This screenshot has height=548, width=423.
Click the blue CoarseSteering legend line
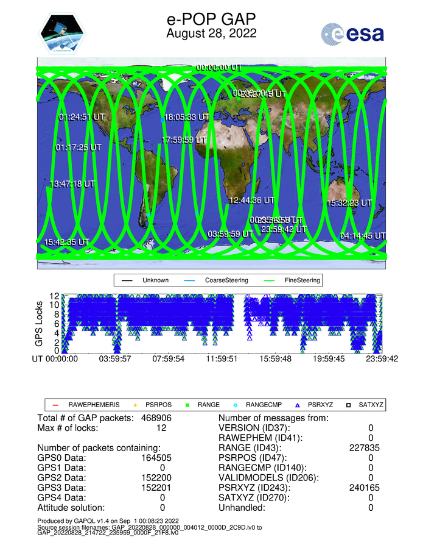(x=191, y=280)
